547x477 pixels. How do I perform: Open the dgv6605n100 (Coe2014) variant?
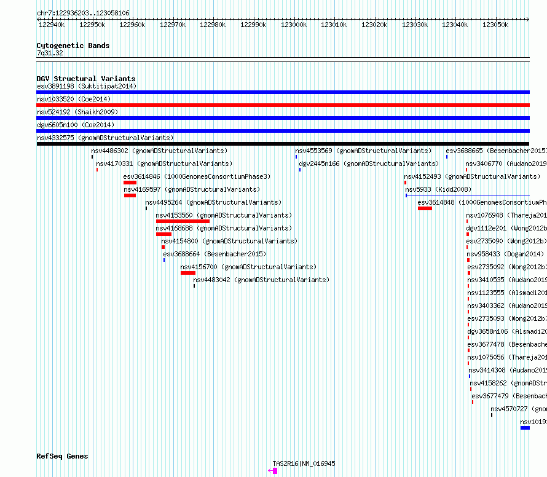tap(76, 125)
